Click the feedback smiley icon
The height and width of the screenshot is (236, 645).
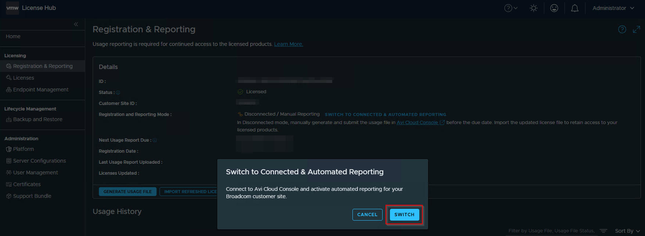tap(554, 8)
